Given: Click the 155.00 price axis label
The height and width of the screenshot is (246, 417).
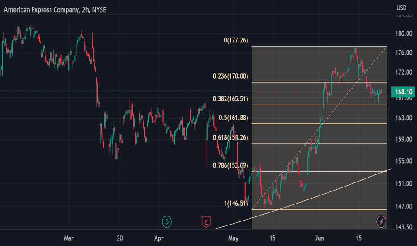Looking at the screenshot, I should [x=404, y=161].
